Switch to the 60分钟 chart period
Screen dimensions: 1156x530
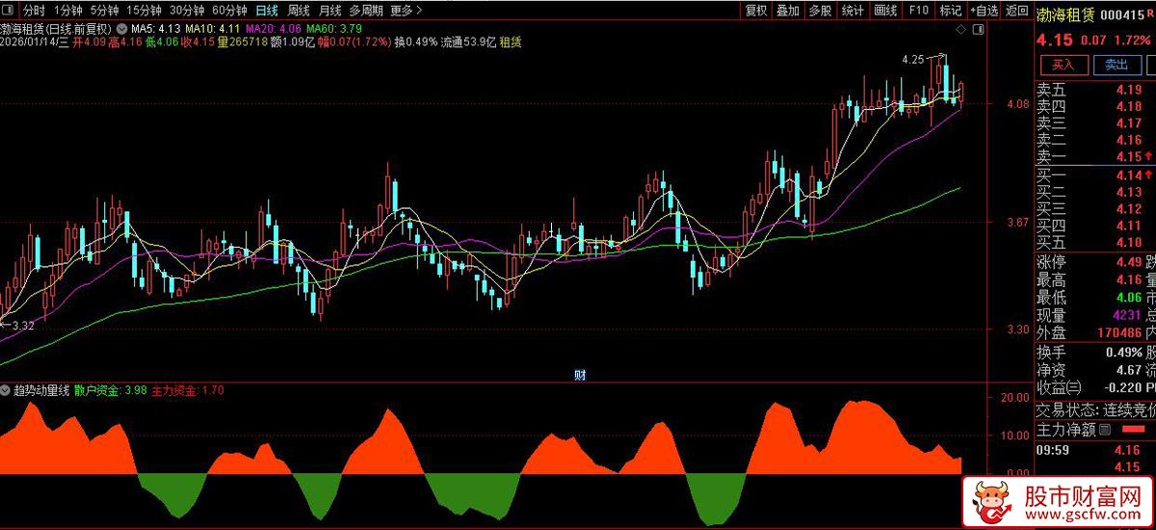pyautogui.click(x=229, y=11)
